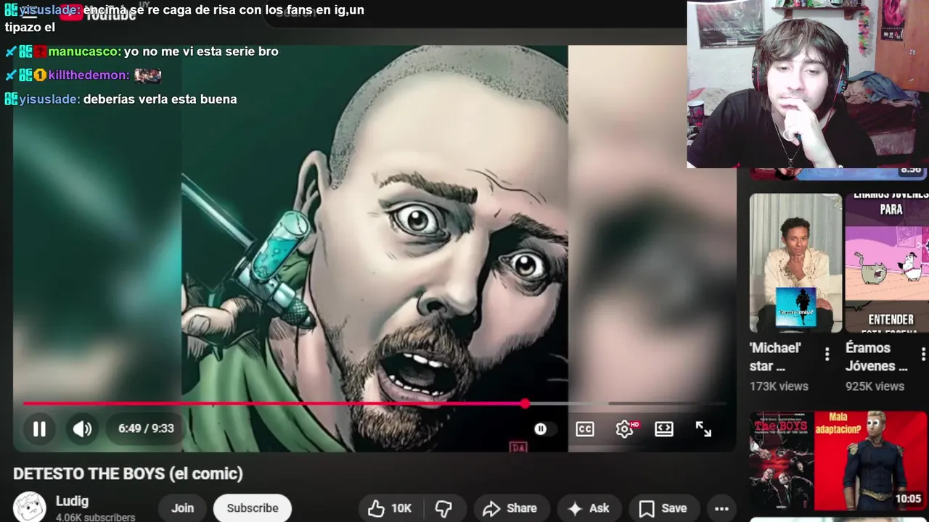Click the '173K views' text
929x522 pixels.
pos(779,386)
